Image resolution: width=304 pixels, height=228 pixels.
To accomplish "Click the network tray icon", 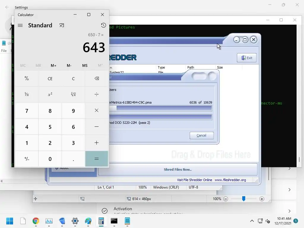I will point(260,221).
